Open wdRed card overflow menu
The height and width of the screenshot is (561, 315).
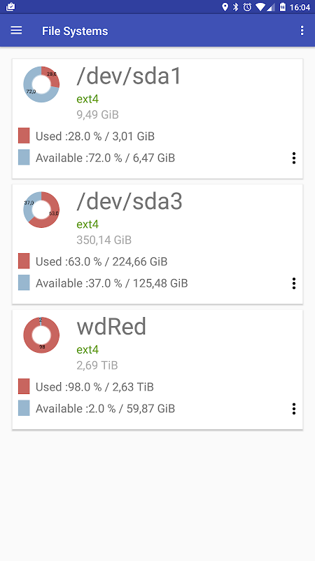(293, 409)
